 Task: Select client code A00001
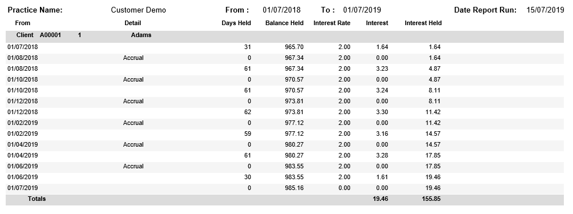50,35
